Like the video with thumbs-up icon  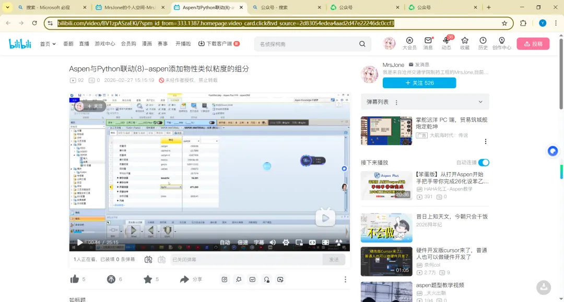(75, 279)
